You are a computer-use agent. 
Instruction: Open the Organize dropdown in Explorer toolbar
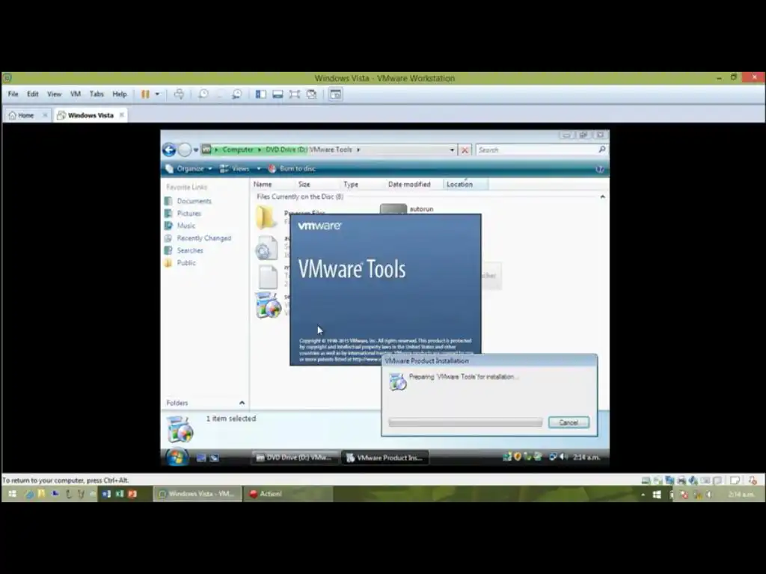point(189,168)
